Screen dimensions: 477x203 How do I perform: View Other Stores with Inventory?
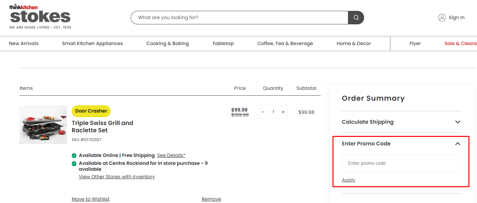coord(117,177)
